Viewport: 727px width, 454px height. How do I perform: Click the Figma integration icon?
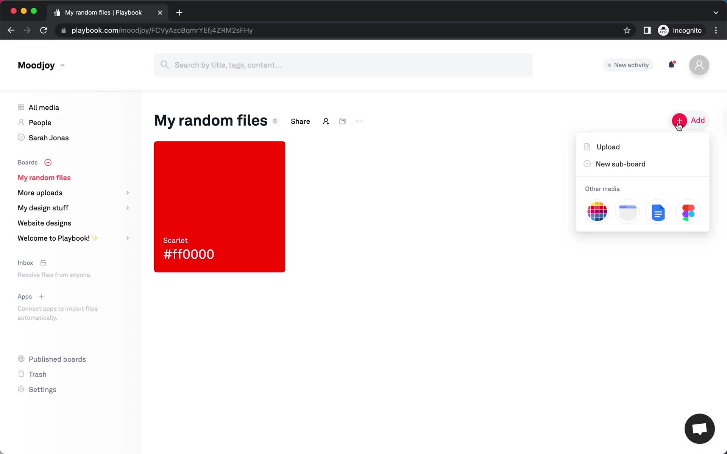point(688,212)
